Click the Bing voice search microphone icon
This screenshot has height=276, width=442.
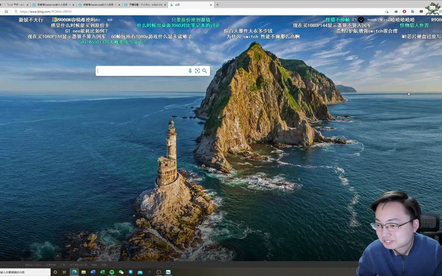click(x=190, y=71)
